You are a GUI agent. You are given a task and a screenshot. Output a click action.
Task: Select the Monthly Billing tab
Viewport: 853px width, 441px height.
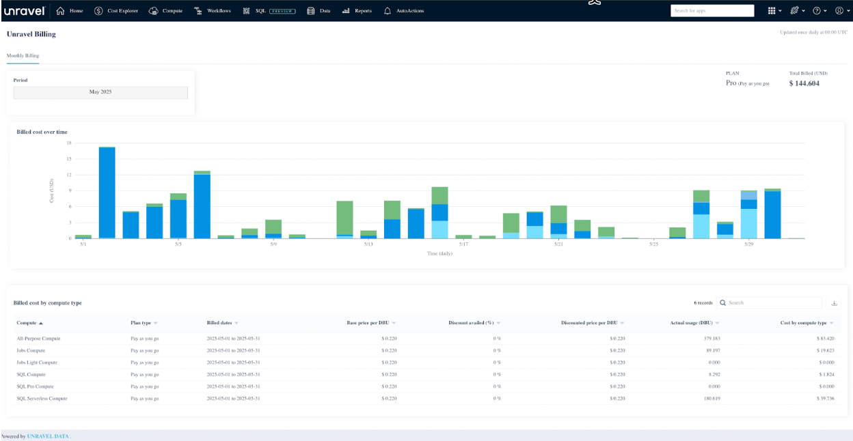23,55
